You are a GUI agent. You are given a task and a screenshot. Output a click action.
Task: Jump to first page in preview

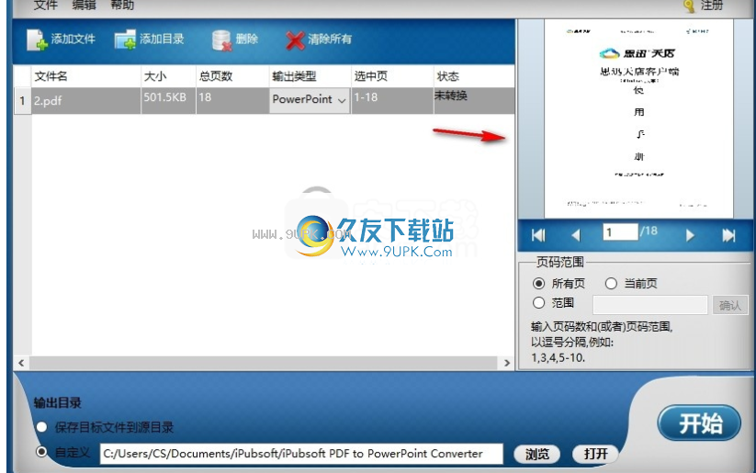(x=538, y=235)
